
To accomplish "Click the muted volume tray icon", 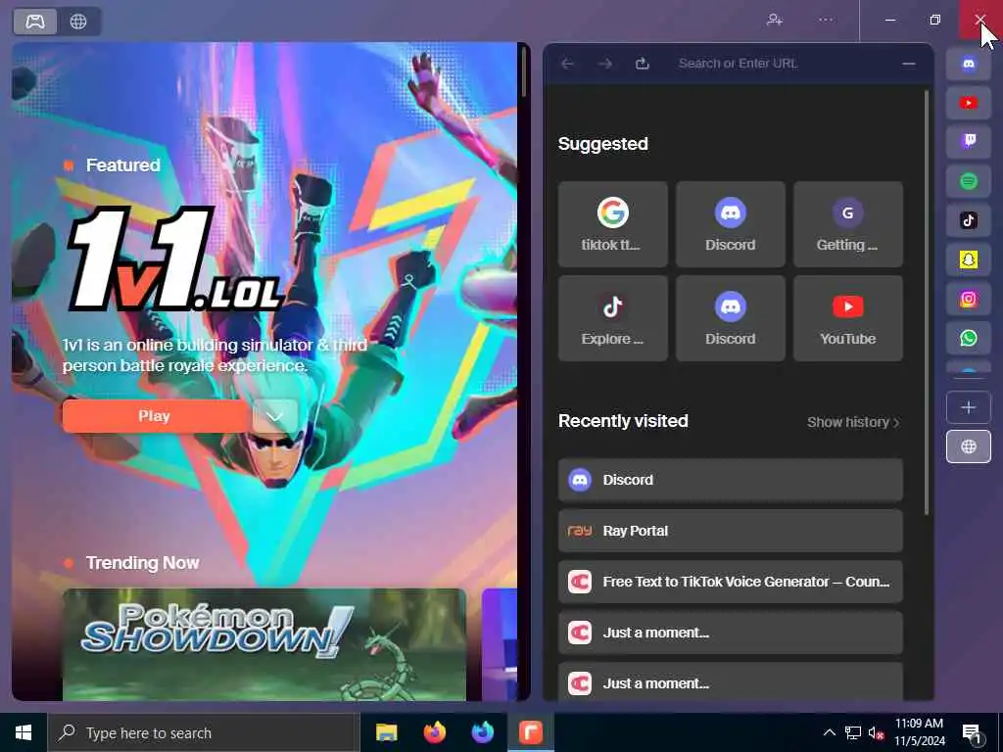I will (x=877, y=732).
